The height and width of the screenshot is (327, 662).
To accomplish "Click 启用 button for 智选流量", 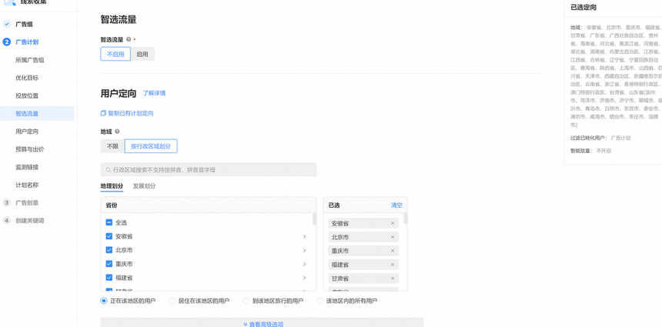I will pos(142,54).
